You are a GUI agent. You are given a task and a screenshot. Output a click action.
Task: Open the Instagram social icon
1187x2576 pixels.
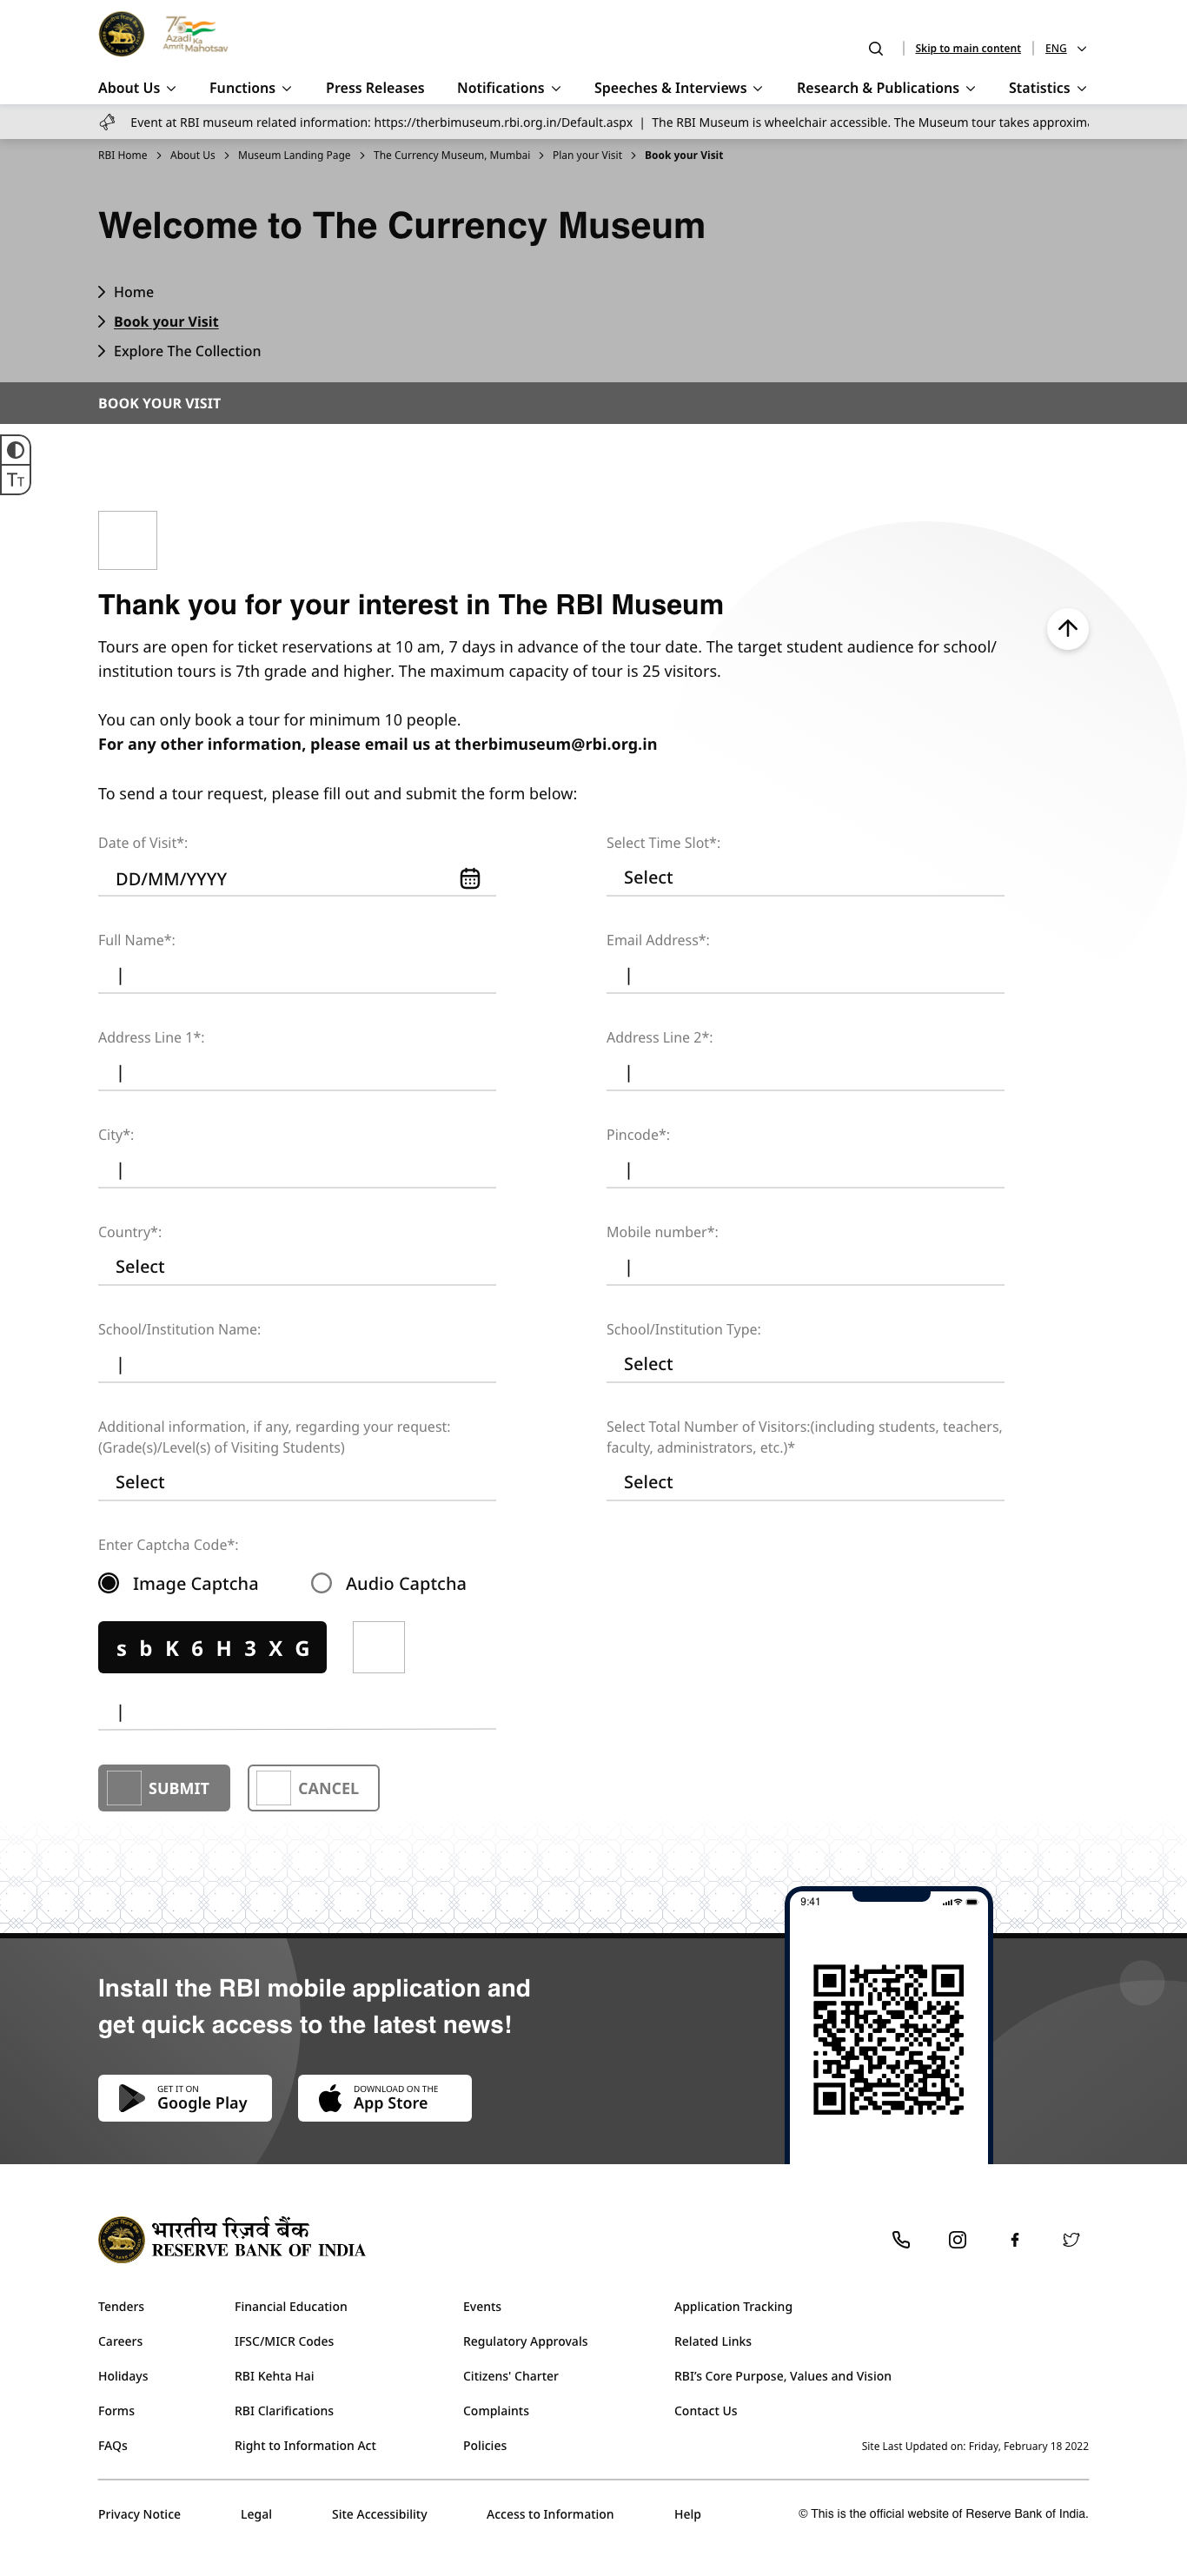point(957,2240)
